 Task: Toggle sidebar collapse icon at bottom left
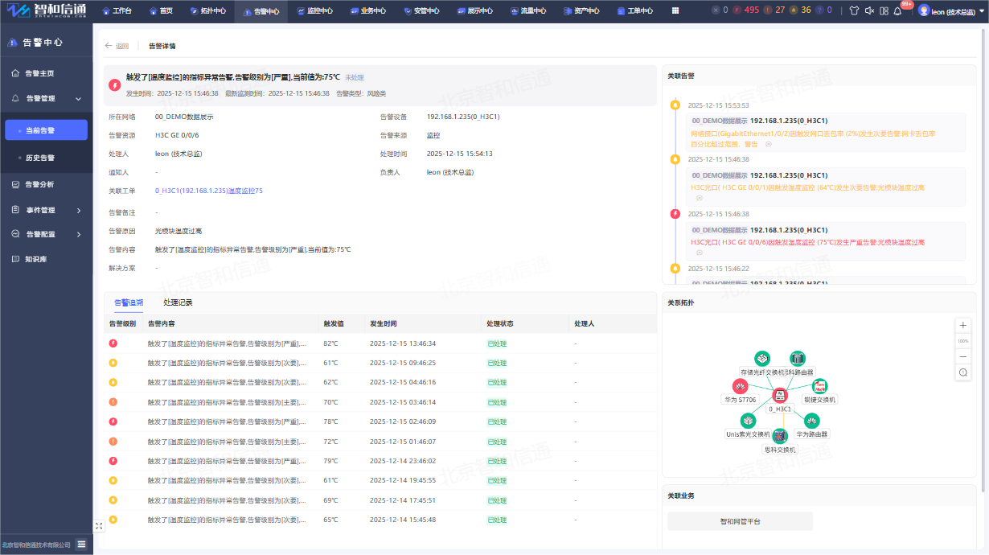81,545
